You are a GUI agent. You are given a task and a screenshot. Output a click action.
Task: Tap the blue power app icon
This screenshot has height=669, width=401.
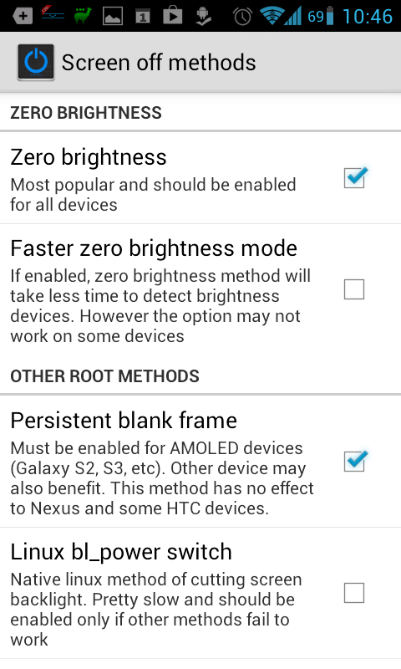point(36,62)
